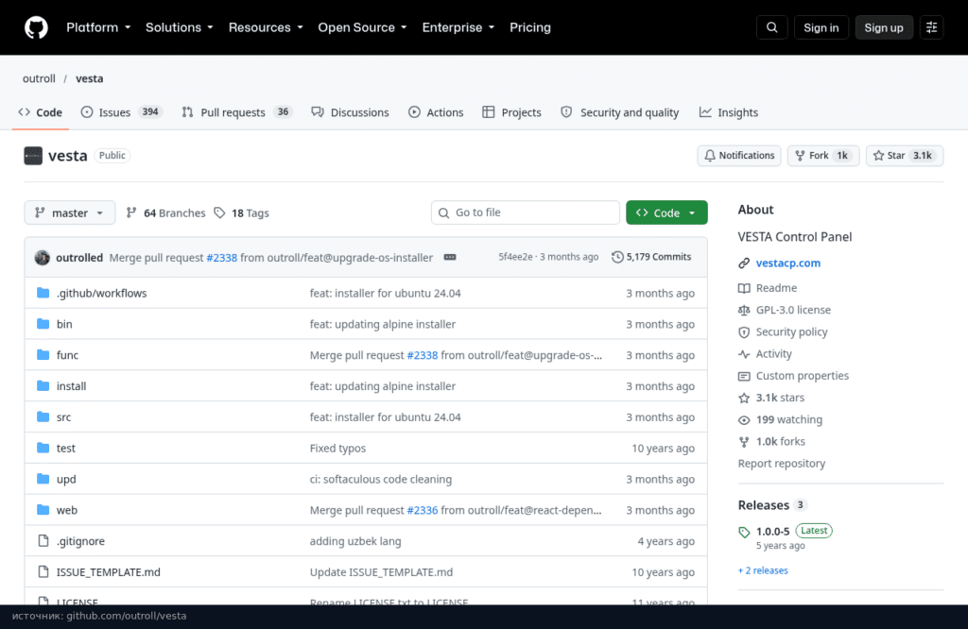Expand the Enterprise menu

[x=458, y=27]
